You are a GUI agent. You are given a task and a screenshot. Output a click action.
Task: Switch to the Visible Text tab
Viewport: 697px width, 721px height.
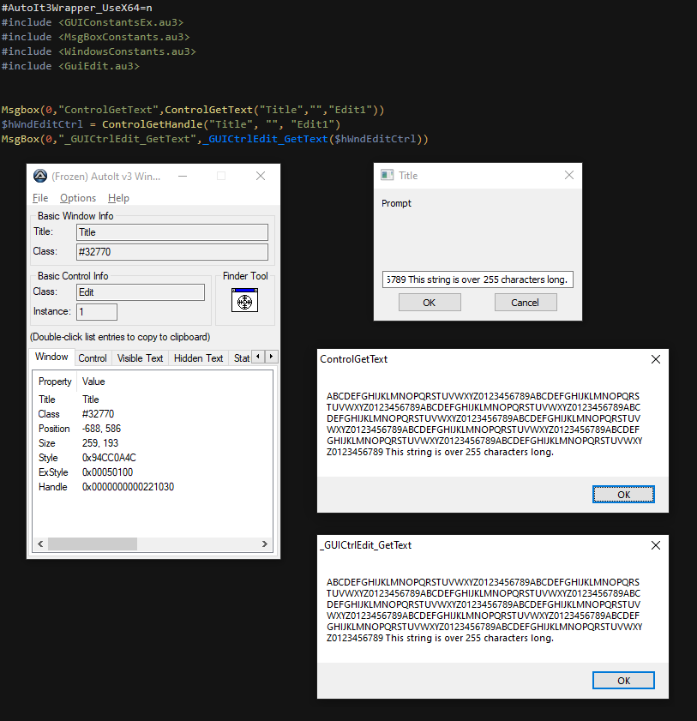pyautogui.click(x=141, y=358)
